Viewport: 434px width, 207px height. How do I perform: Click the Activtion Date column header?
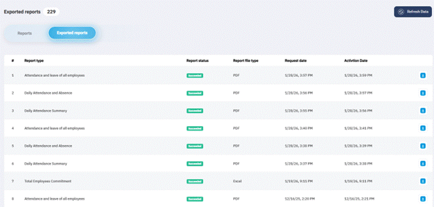(356, 61)
